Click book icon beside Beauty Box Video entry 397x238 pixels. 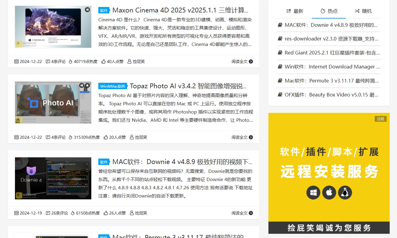click(280, 95)
